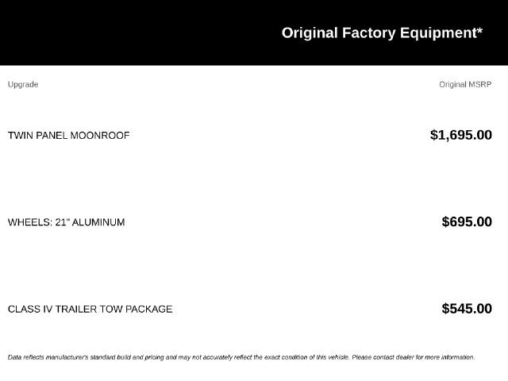Click the word 'Factory' in title
Screen dimensions: 508x381
pos(368,33)
